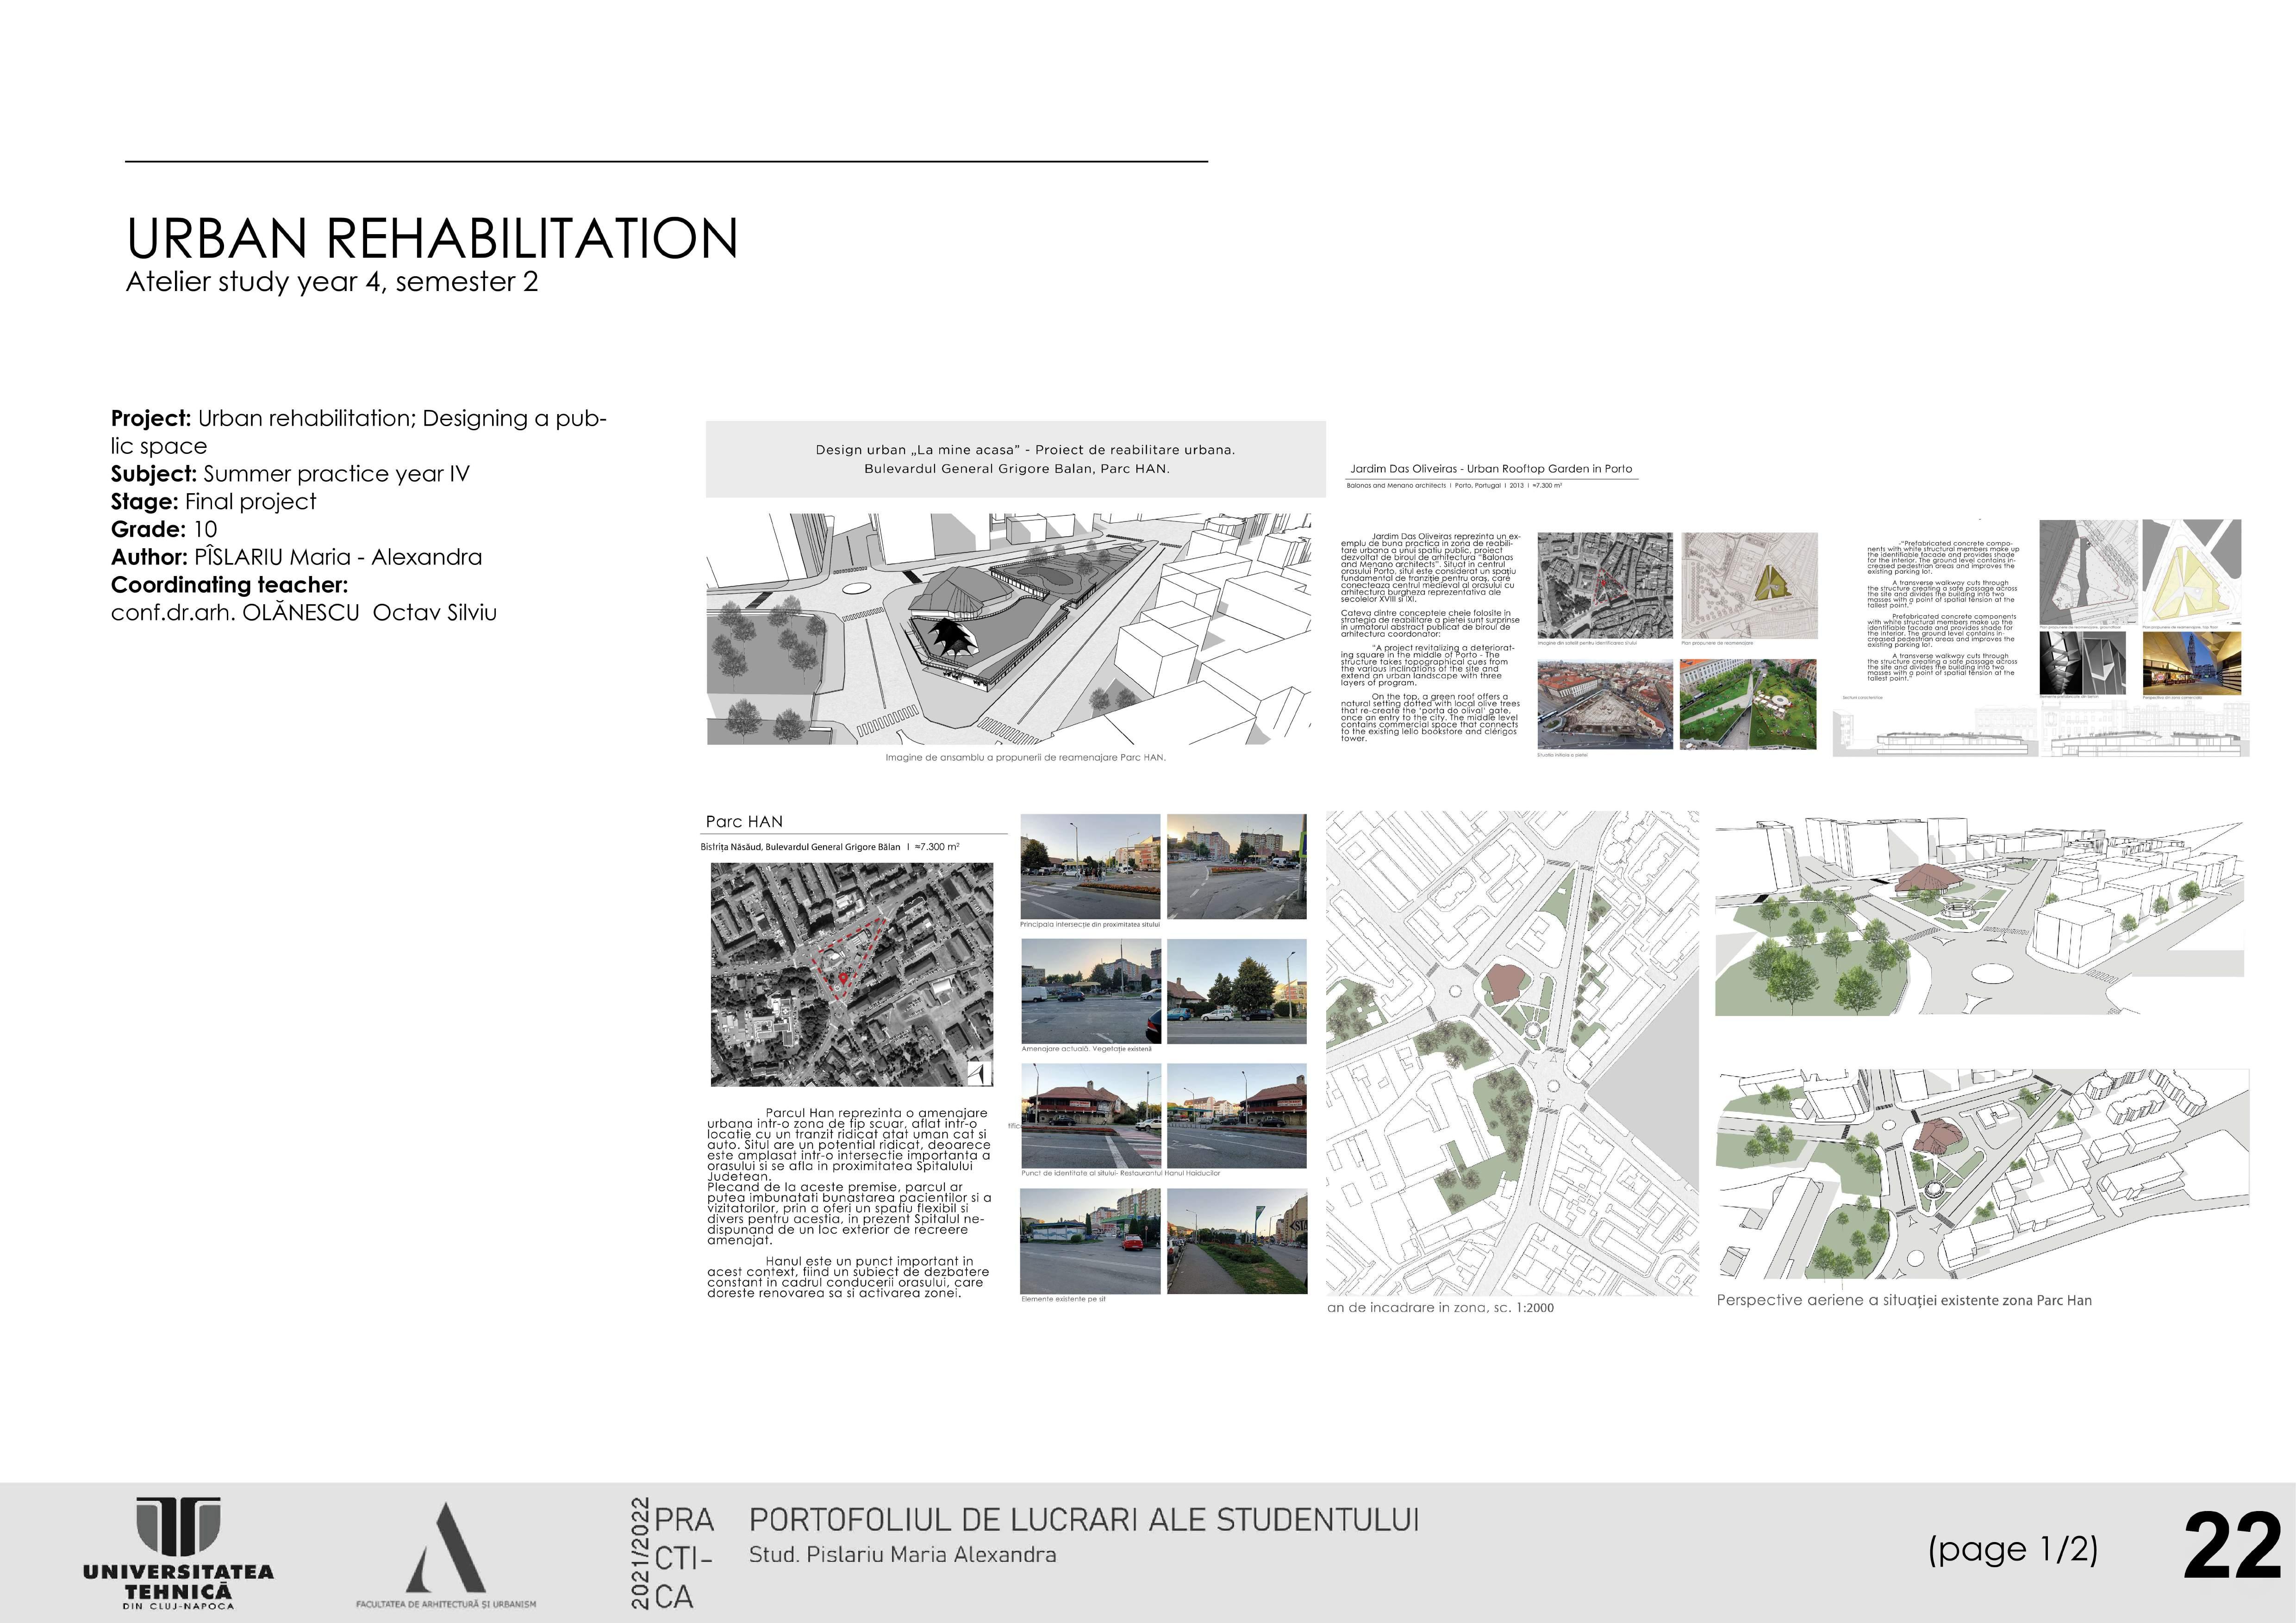Select the Hanul Haiducilor restaurant photo

pos(1090,1115)
